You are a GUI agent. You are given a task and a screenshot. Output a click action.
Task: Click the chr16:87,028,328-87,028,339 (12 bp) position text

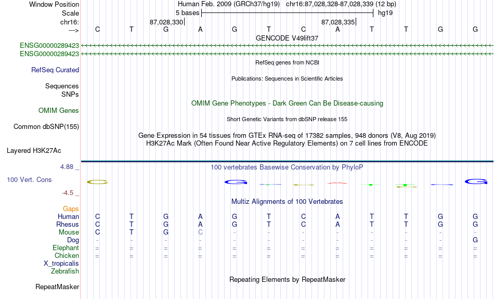341,4
